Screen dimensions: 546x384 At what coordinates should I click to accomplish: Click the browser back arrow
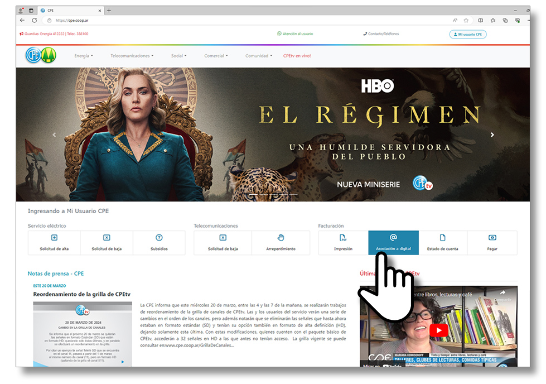(22, 20)
